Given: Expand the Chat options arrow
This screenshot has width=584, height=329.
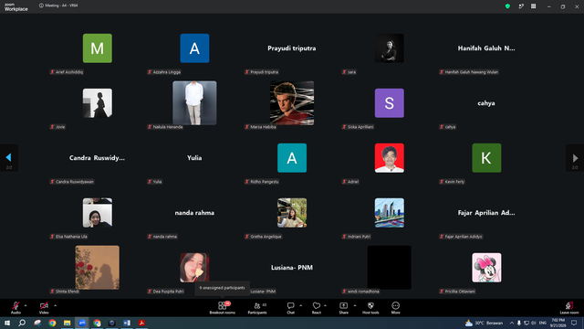Looking at the screenshot, I should coord(300,305).
